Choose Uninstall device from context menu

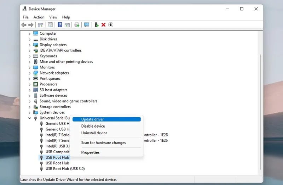click(106, 133)
